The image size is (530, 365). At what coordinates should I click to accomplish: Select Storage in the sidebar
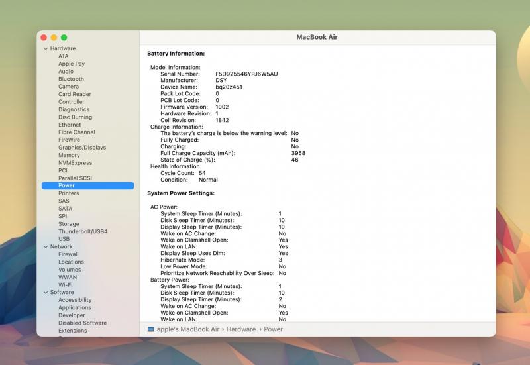[x=69, y=224]
